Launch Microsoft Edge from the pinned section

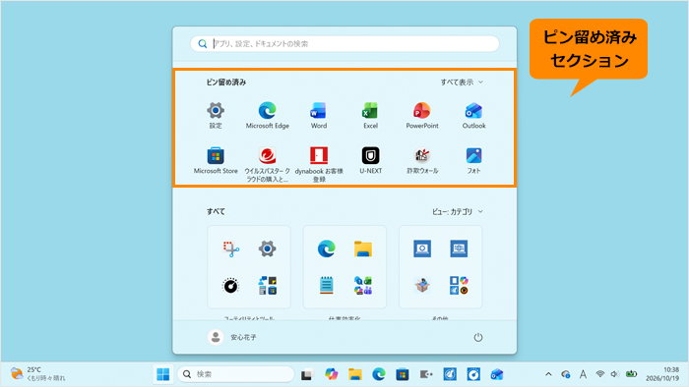point(267,115)
